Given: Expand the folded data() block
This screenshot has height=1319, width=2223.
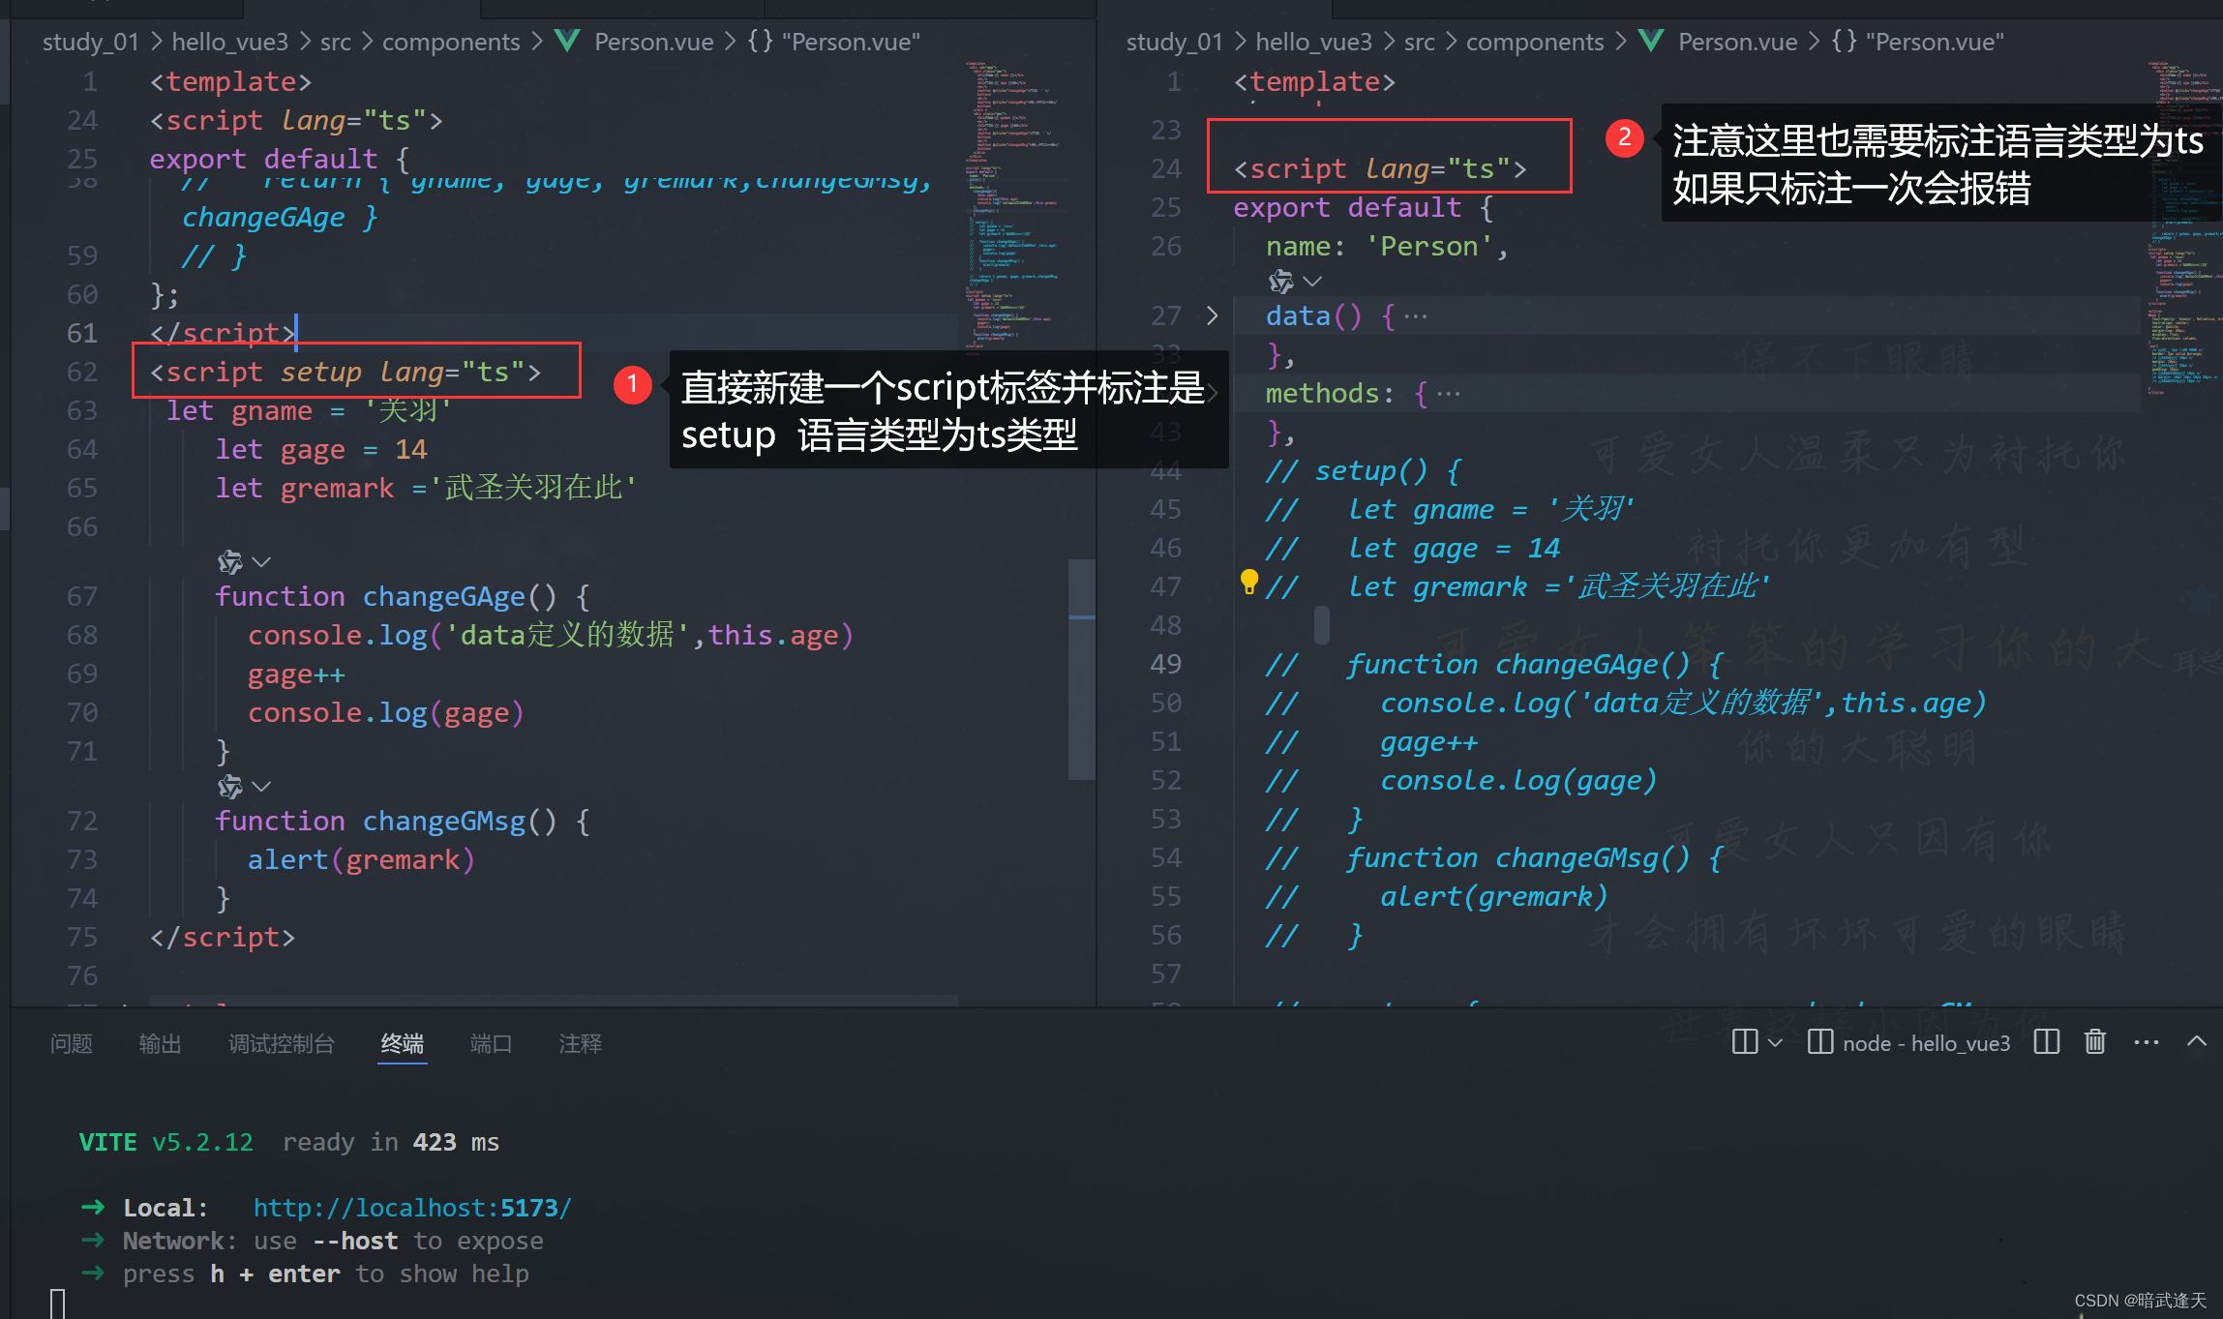Looking at the screenshot, I should [1213, 315].
